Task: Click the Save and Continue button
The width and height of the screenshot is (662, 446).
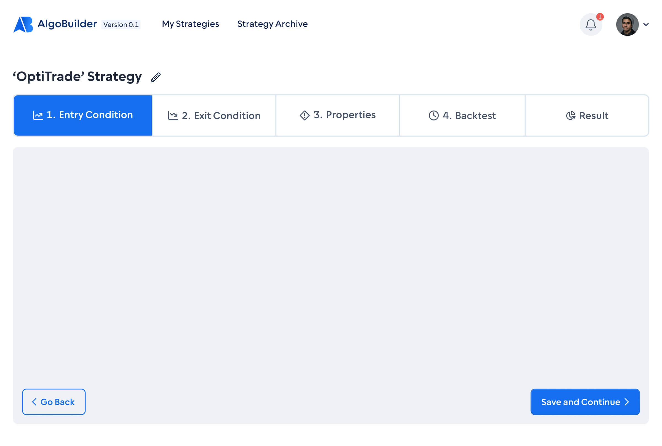Action: click(x=585, y=402)
